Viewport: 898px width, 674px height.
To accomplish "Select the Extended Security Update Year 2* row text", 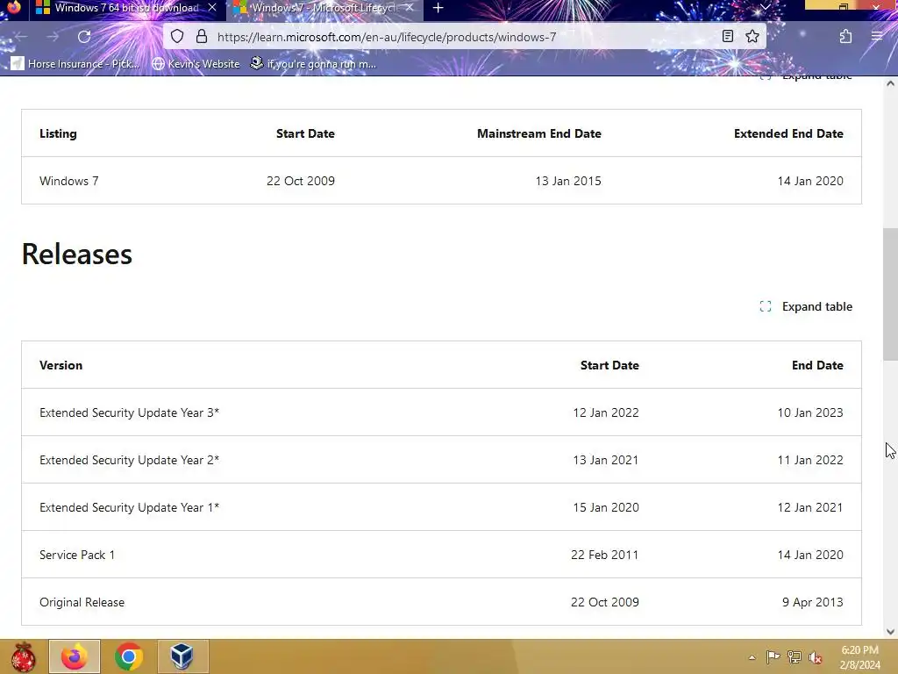I will [130, 460].
